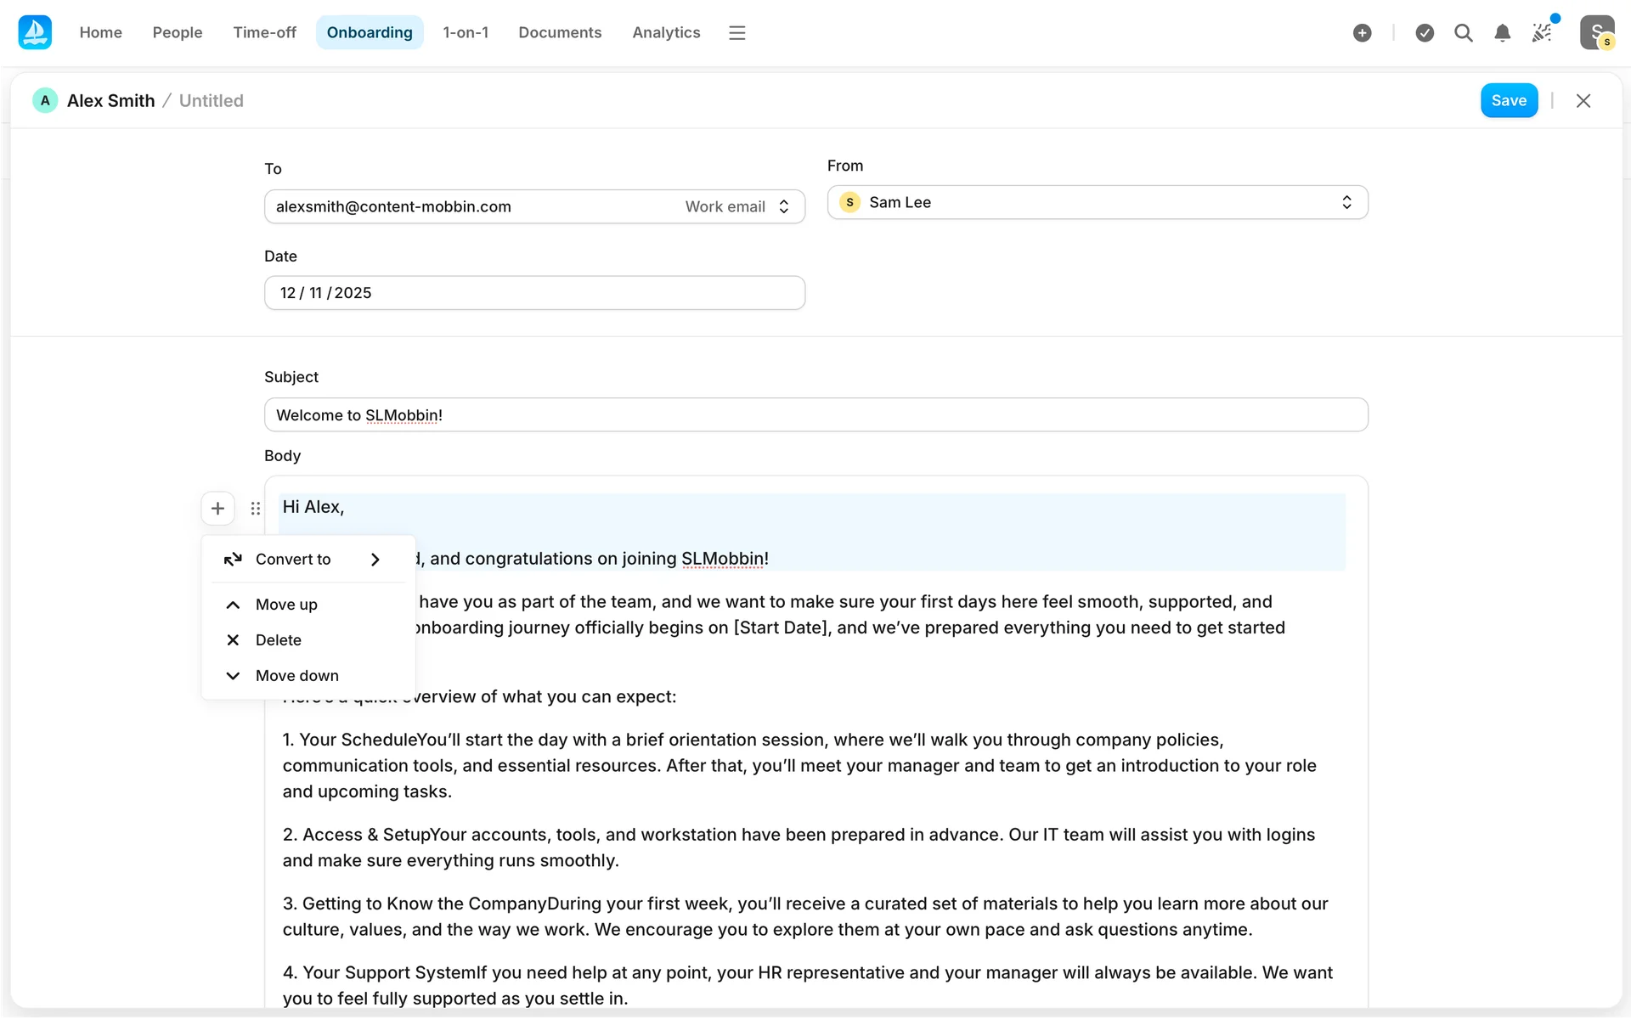Click the Alex Smith breadcrumb link
Viewport: 1631px width, 1019px height.
tap(110, 100)
